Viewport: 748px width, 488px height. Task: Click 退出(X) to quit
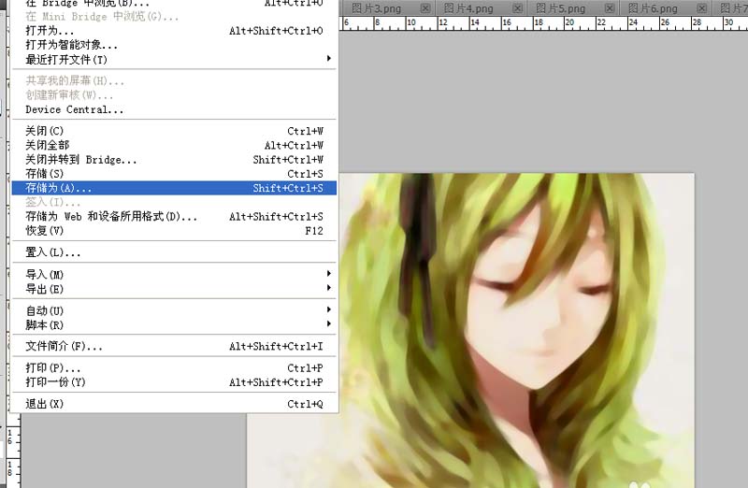(x=174, y=404)
